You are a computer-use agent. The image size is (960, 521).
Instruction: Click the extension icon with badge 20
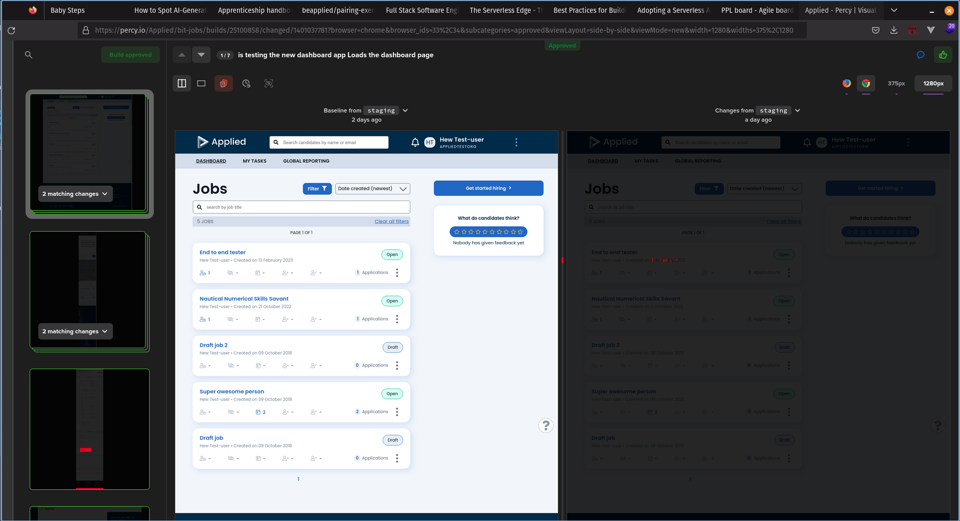coord(949,29)
